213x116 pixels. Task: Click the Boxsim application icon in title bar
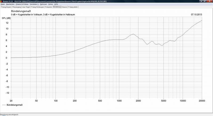coord(1,1)
